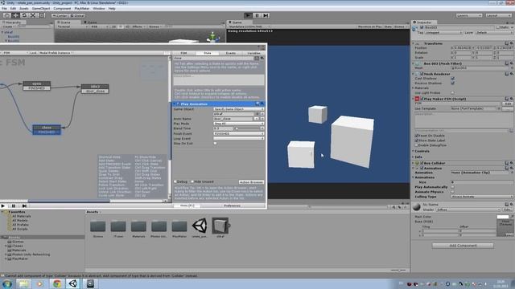Open the PlayMaker menu
515x289 pixels.
(82, 9)
